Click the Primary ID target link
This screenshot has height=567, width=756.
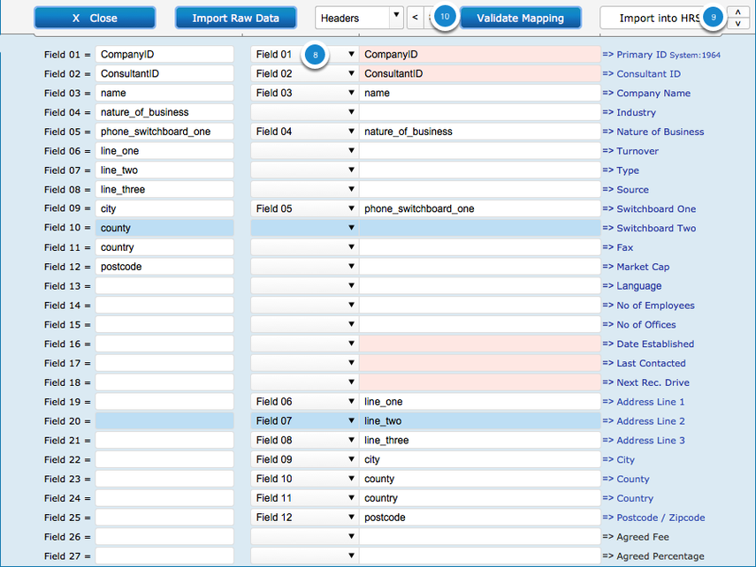pos(661,55)
